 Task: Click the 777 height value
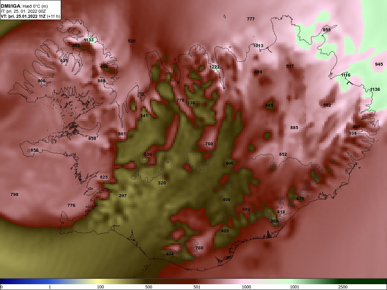point(251,19)
